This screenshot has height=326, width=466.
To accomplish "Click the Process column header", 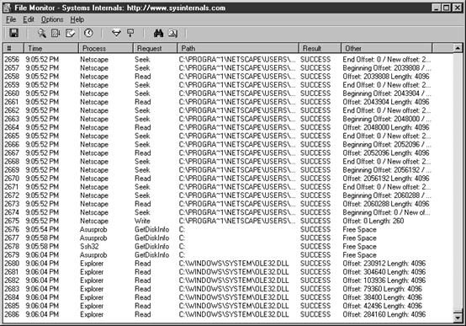I will [x=106, y=48].
